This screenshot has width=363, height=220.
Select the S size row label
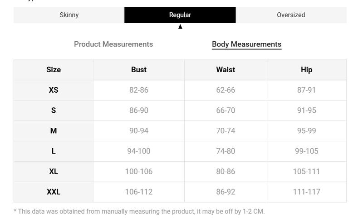click(x=54, y=110)
